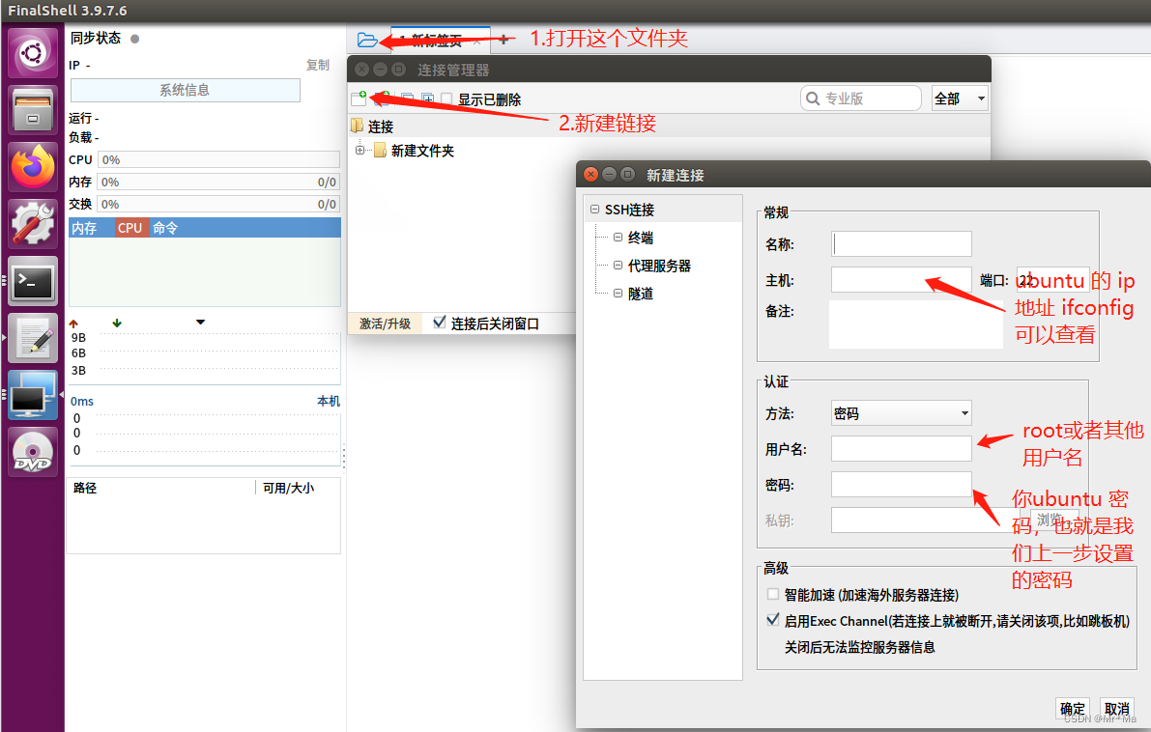Click the upload speed red arrow icon

pos(73,324)
